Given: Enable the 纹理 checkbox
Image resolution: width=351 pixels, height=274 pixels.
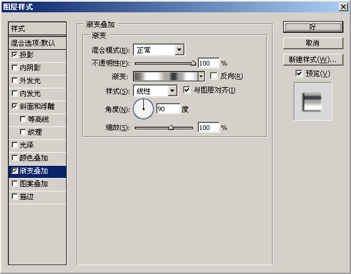Looking at the screenshot, I should pos(23,132).
